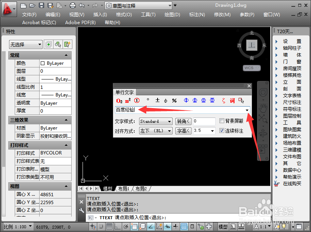
Task: Switch to the 布局1 layout tab
Action: 124,189
